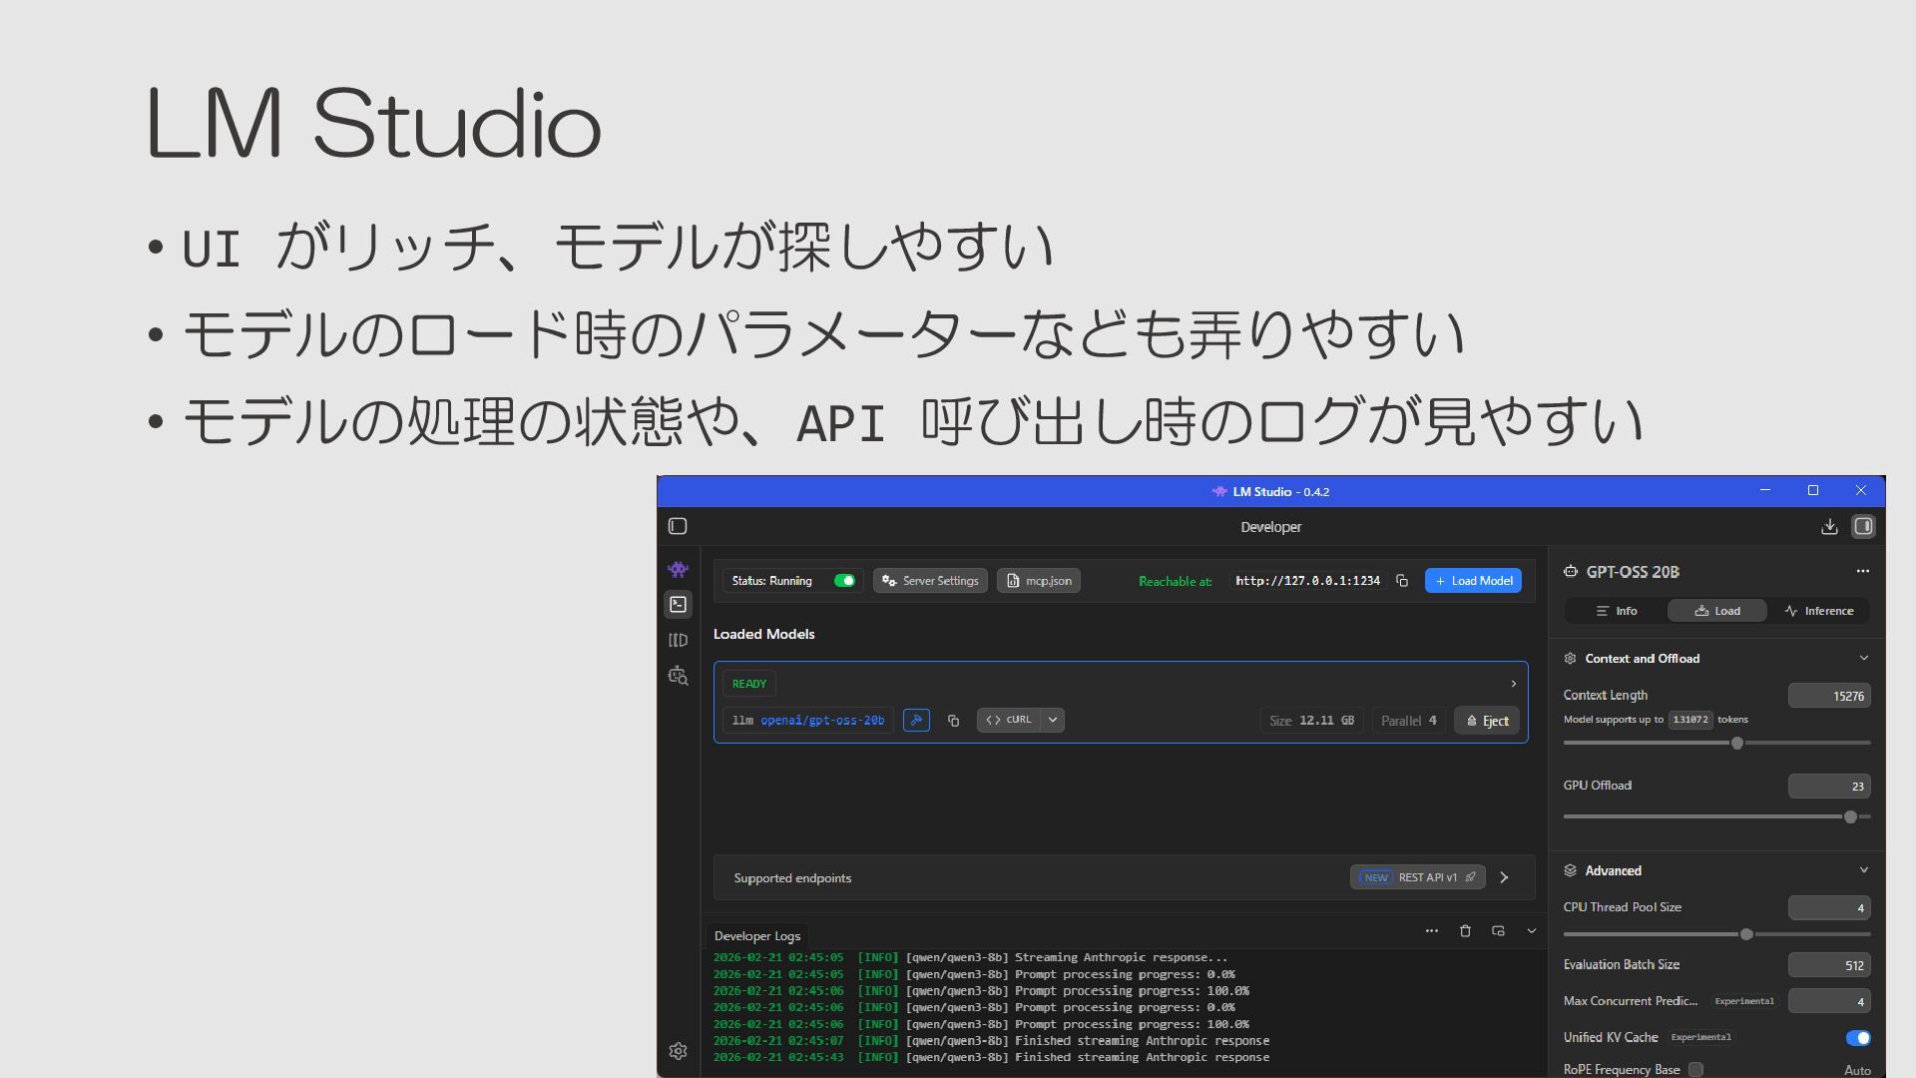This screenshot has height=1078, width=1916.
Task: Open My Models sidebar icon
Action: click(x=679, y=640)
